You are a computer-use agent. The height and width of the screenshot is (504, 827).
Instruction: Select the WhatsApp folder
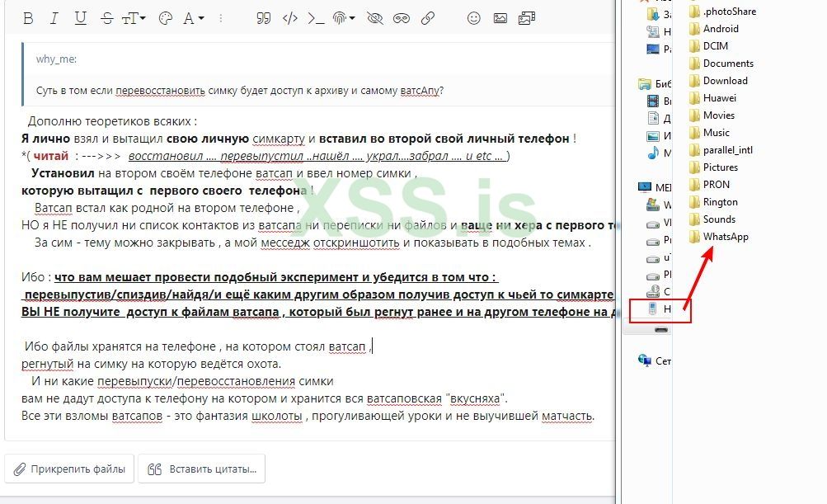(x=718, y=237)
